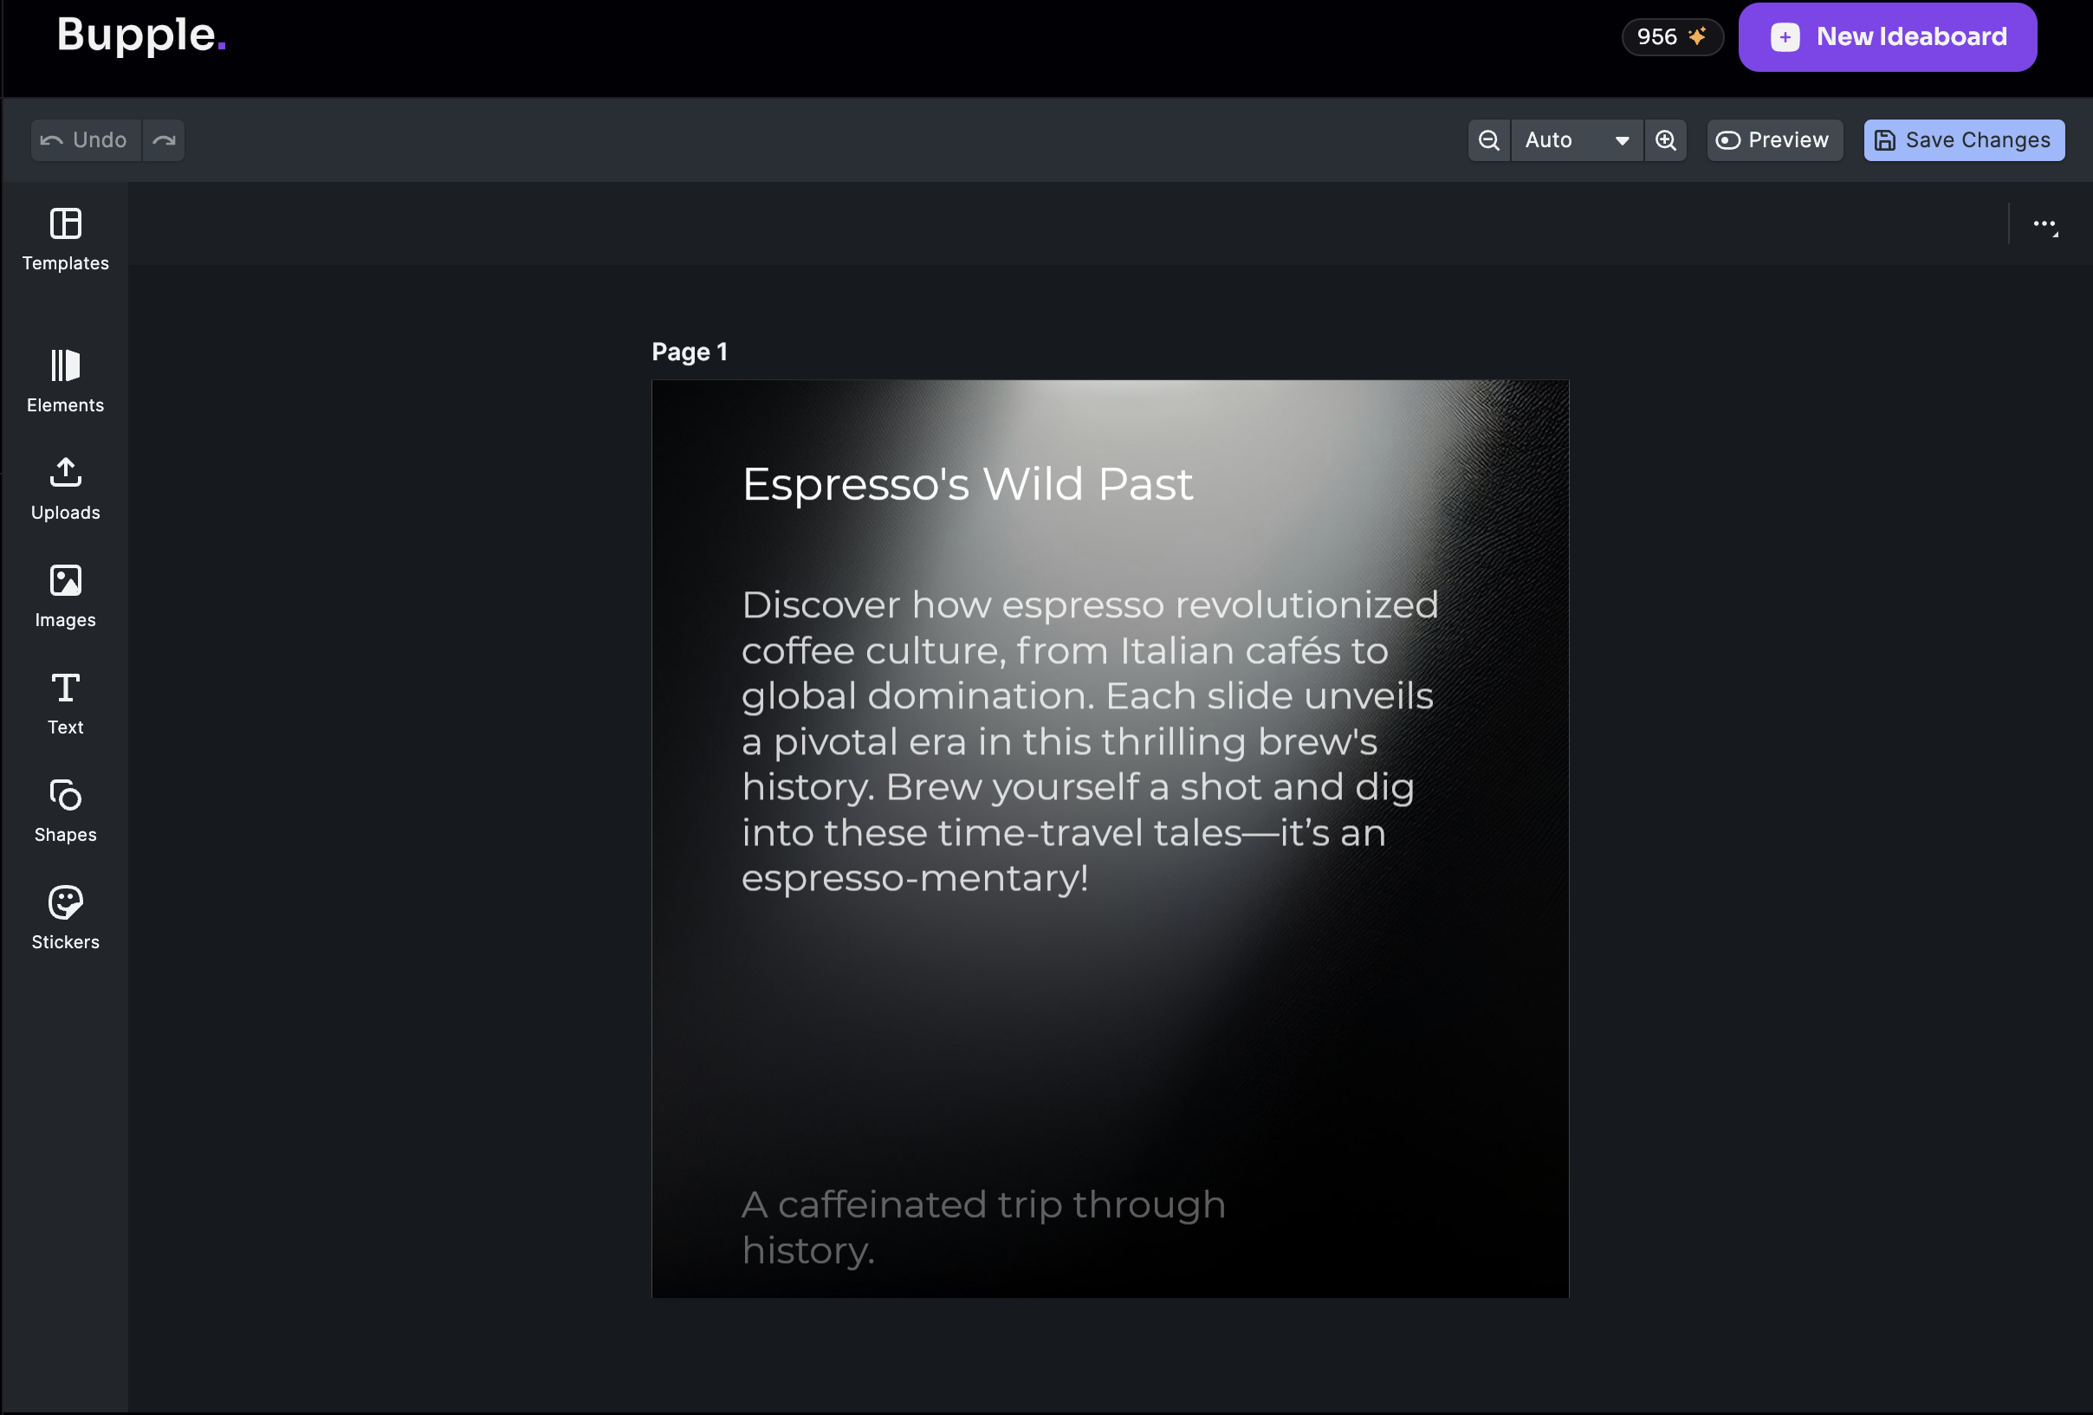Click Save Changes button

point(1963,140)
